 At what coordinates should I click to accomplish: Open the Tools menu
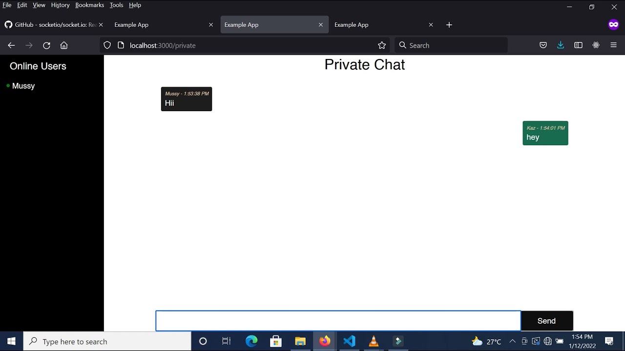pyautogui.click(x=116, y=5)
